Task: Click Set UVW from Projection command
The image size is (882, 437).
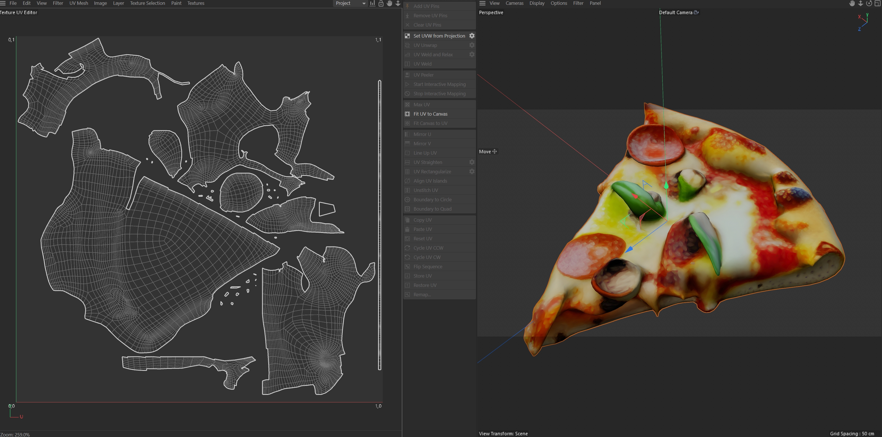Action: 439,36
